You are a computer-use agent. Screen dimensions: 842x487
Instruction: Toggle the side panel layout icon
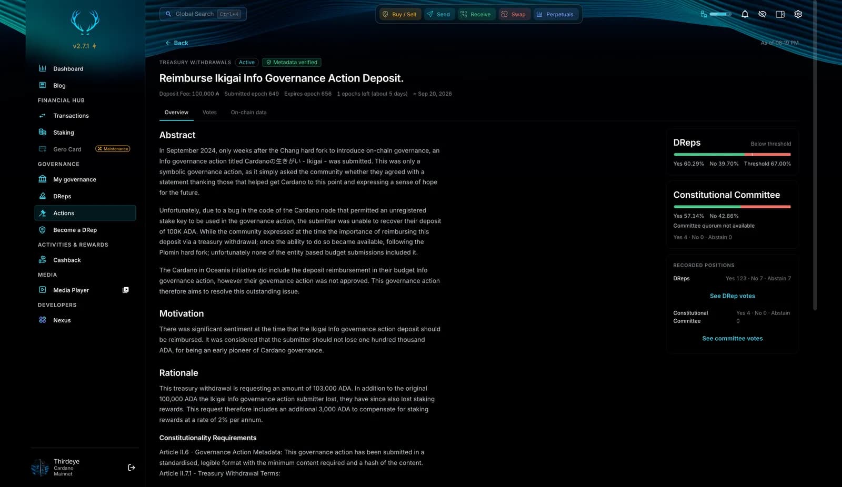pyautogui.click(x=780, y=14)
